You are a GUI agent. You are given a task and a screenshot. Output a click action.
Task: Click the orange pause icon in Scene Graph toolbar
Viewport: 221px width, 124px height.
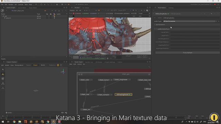click(45, 11)
